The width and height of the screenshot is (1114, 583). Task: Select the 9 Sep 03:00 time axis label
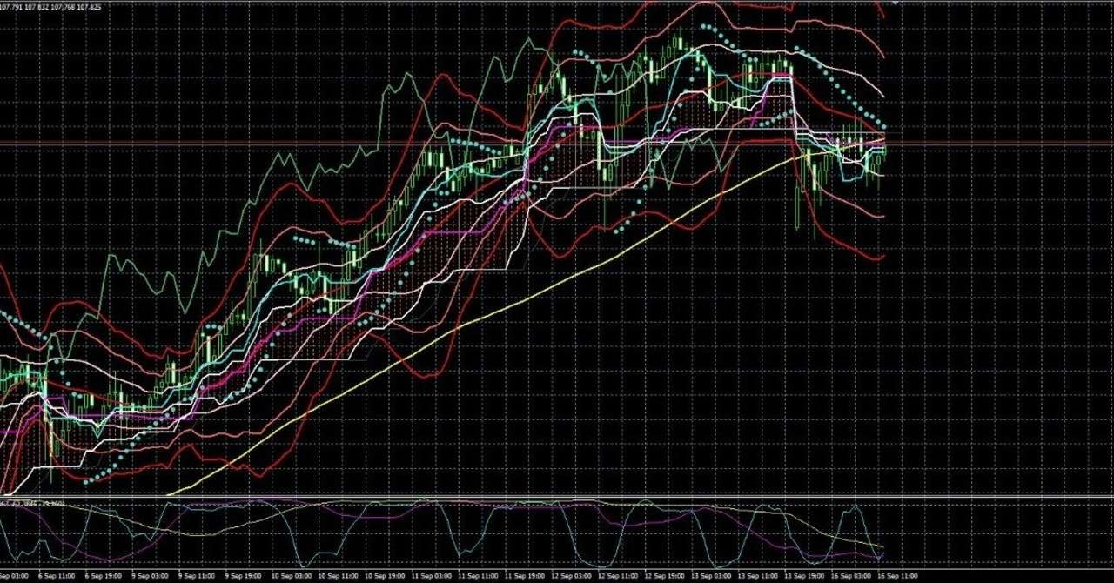150,576
